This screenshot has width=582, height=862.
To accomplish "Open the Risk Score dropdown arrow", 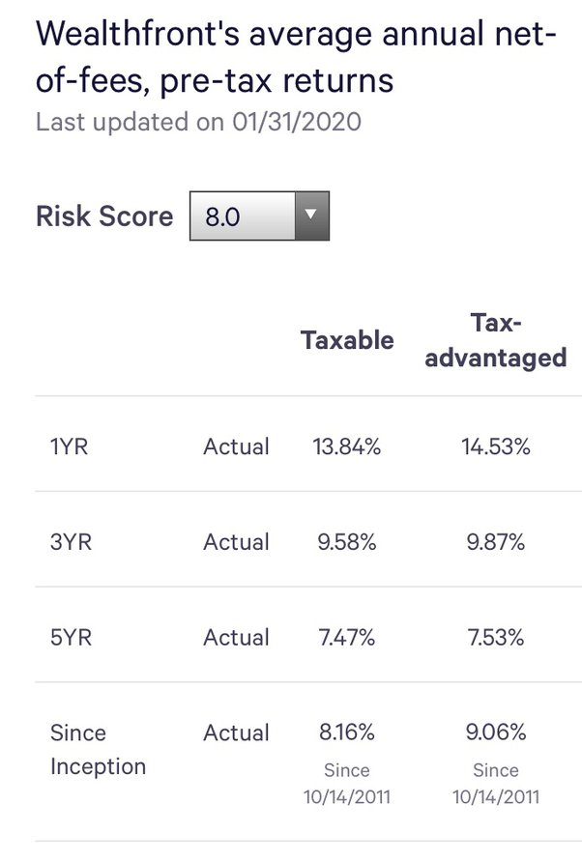I will (x=312, y=215).
